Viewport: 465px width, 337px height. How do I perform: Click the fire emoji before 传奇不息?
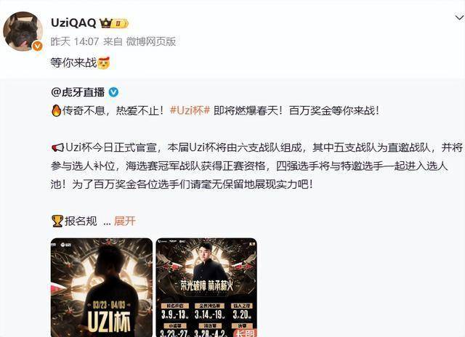click(x=56, y=110)
